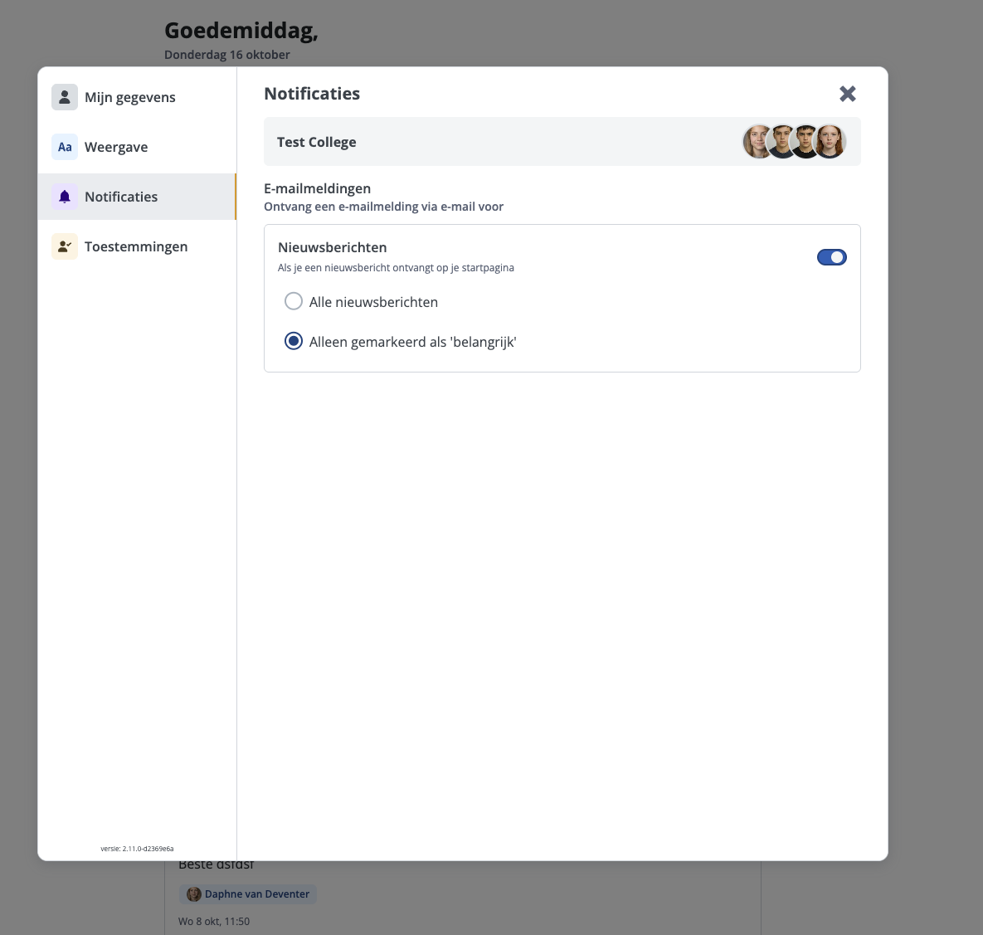Click the Daphne van Deventer name chip
983x935 pixels.
[x=256, y=894]
